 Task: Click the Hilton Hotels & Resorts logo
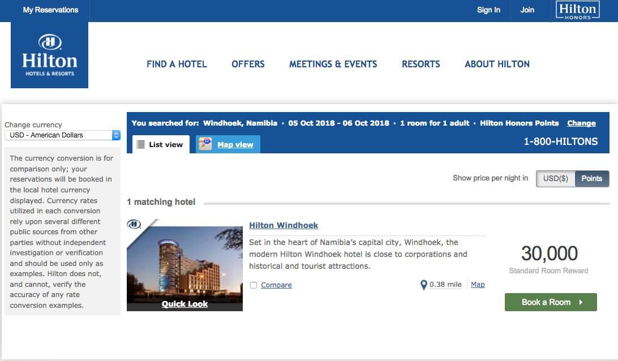[50, 55]
